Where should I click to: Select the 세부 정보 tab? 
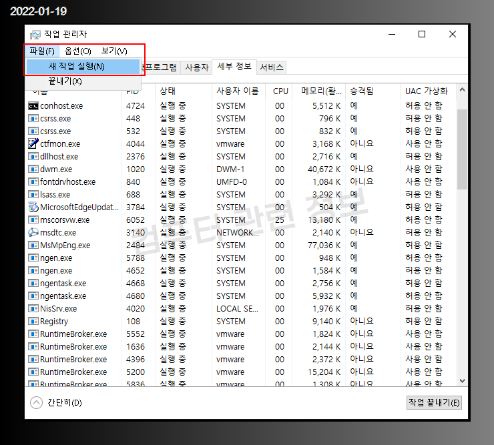234,67
